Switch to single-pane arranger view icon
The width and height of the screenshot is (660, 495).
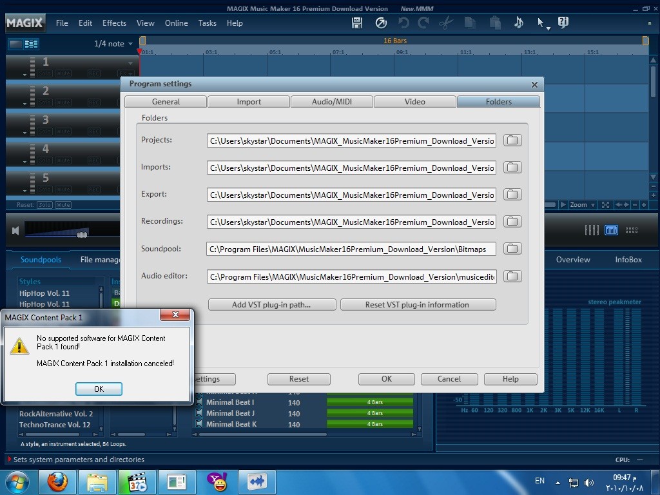click(x=15, y=44)
